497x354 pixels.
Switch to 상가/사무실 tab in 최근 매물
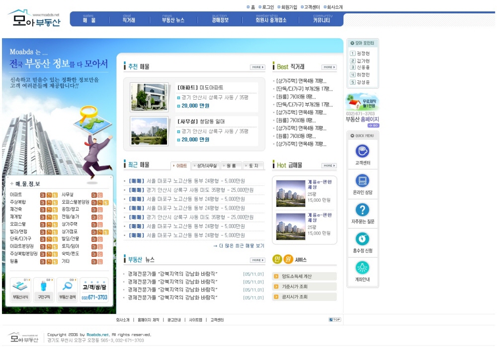(x=207, y=166)
